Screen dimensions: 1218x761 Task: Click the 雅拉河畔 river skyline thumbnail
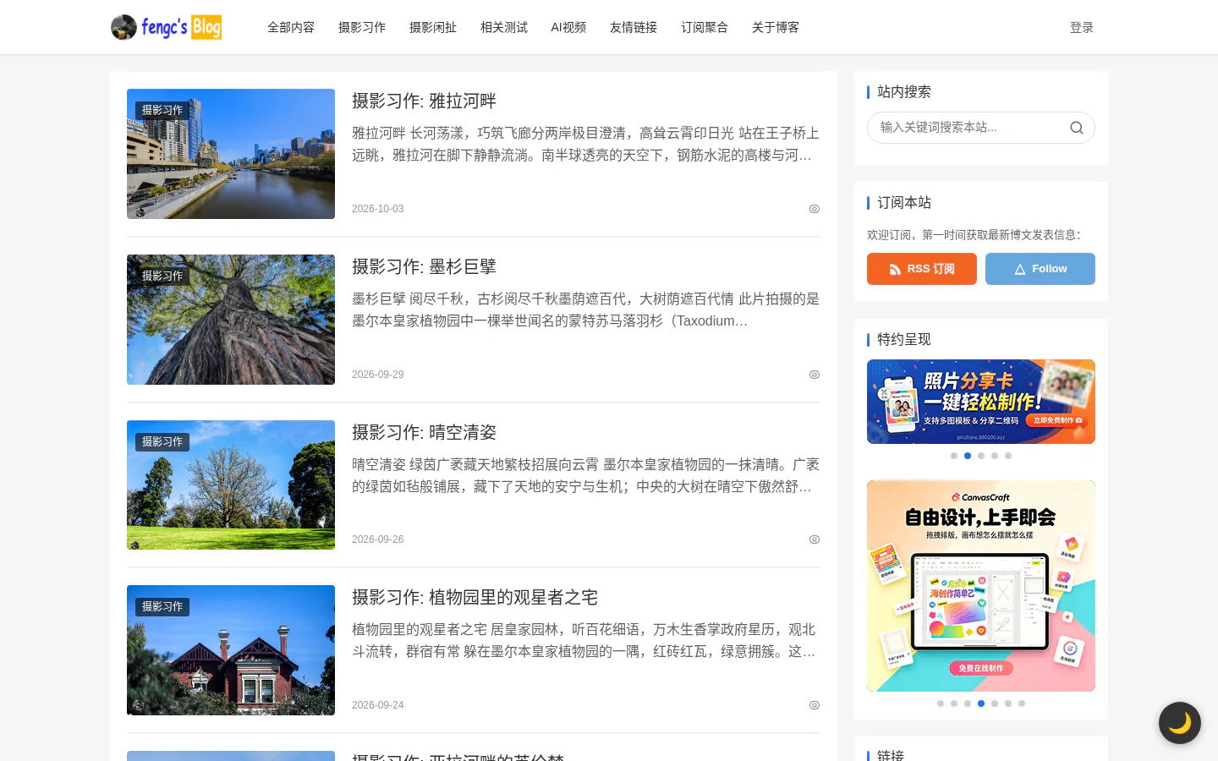(x=231, y=154)
